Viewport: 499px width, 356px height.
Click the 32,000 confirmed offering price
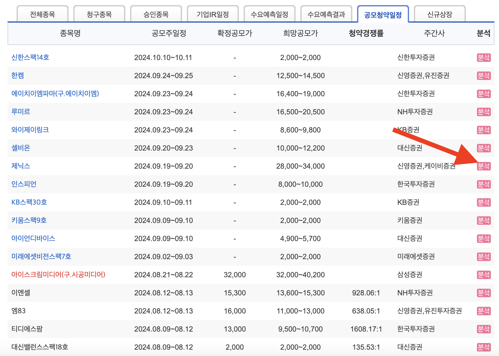coord(235,275)
